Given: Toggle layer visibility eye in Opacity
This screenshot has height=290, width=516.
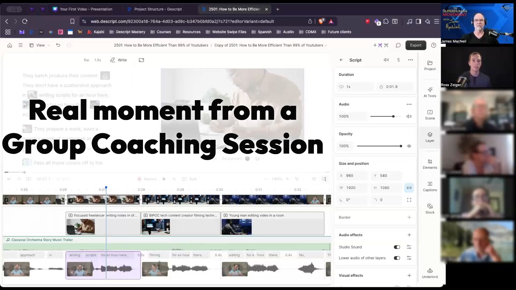Looking at the screenshot, I should point(409,146).
